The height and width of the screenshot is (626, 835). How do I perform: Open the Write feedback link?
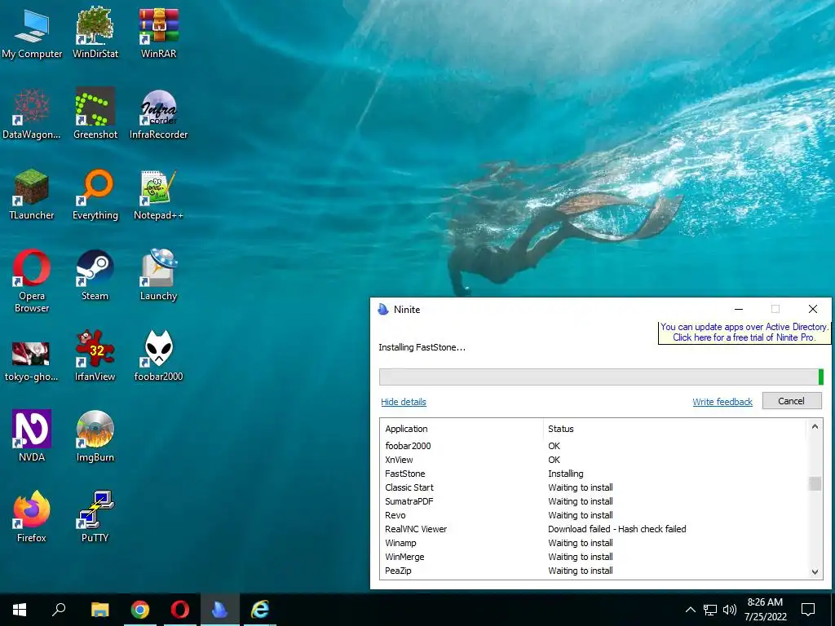point(722,402)
